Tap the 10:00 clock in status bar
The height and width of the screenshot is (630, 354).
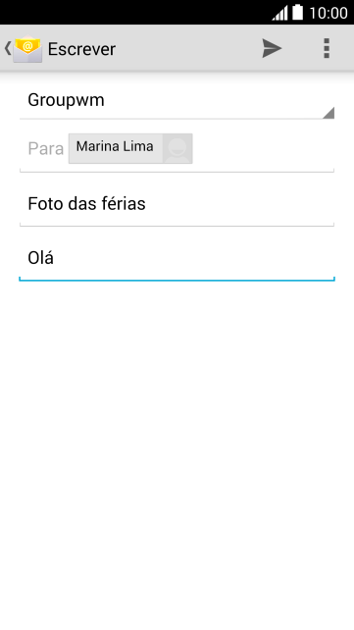[x=328, y=13]
